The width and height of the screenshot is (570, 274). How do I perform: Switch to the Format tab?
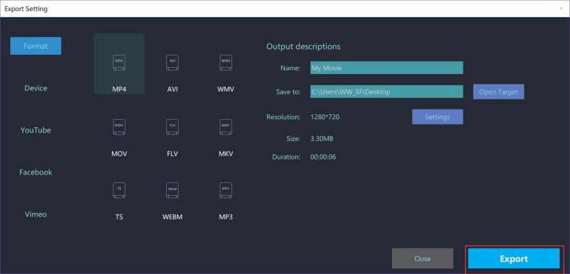(36, 46)
